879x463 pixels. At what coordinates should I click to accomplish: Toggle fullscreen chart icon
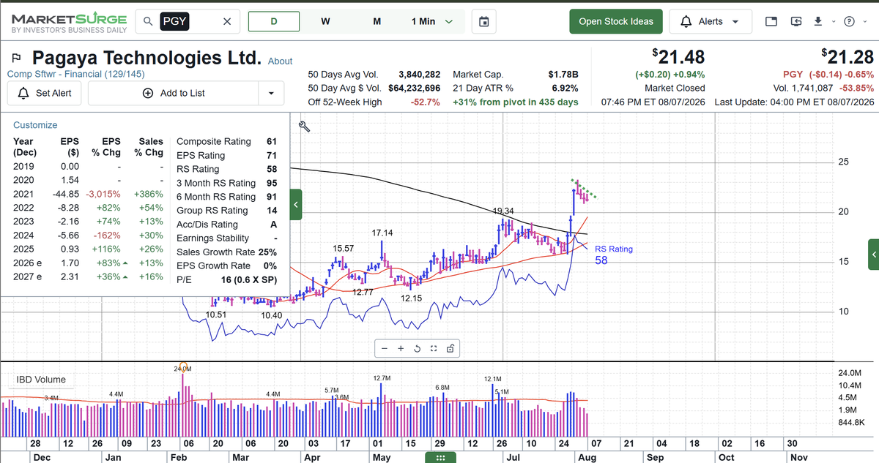tap(434, 349)
